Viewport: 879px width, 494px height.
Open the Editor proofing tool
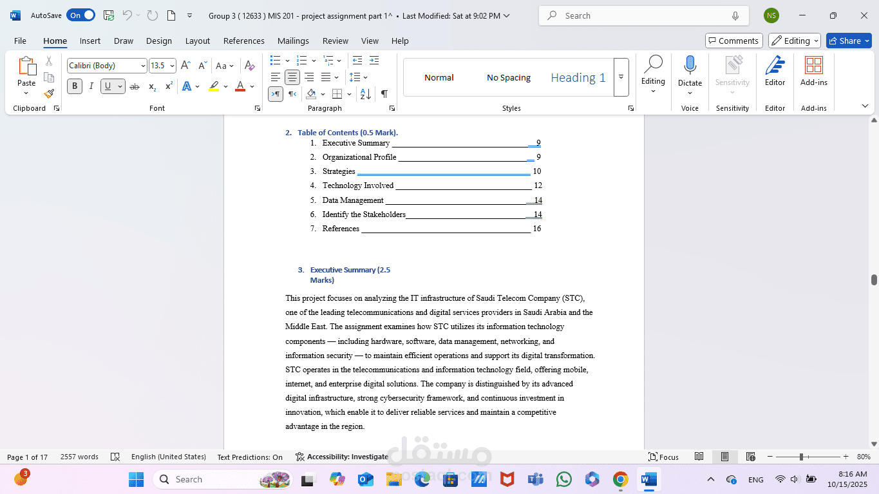(x=775, y=71)
